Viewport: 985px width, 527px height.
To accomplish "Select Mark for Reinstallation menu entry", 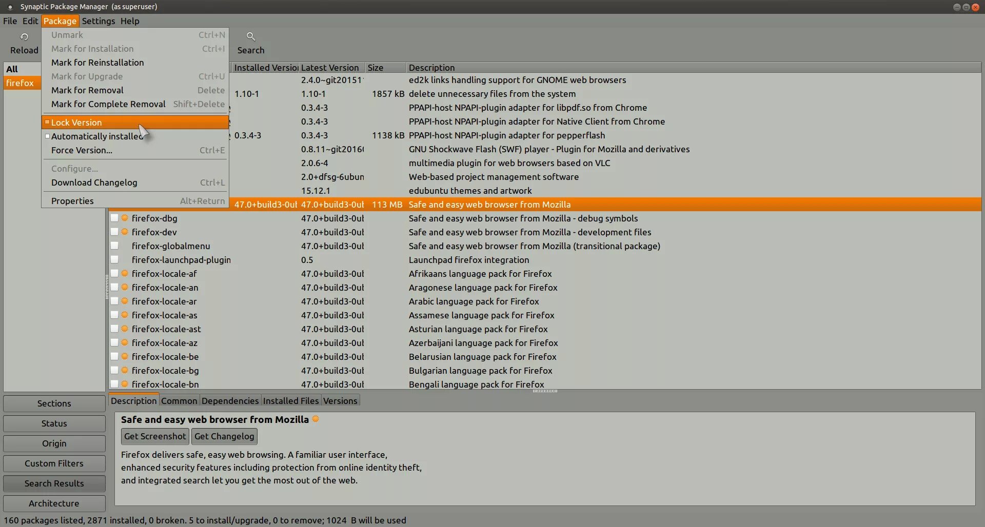I will [x=135, y=63].
